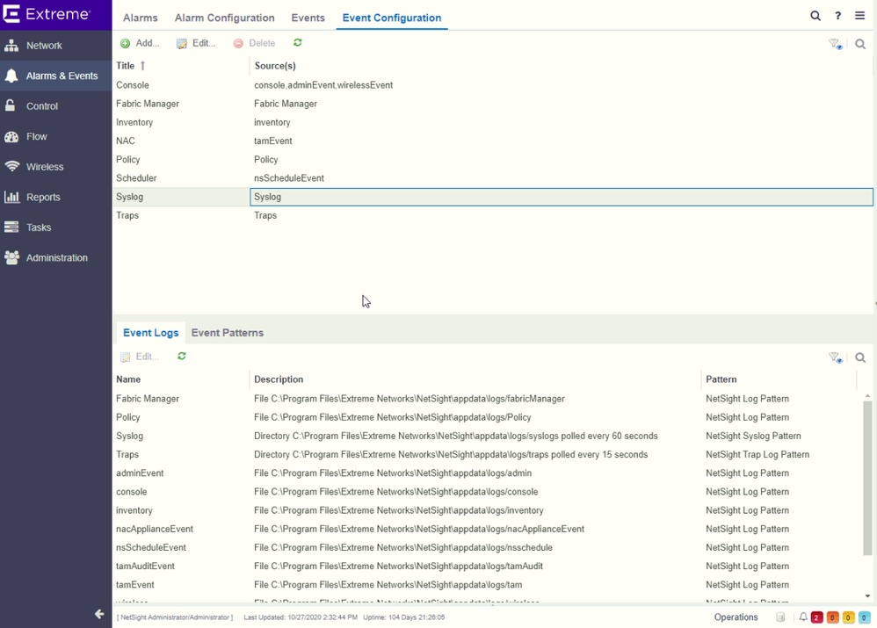Select the Event Configuration tab
This screenshot has width=877, height=628.
pyautogui.click(x=392, y=18)
